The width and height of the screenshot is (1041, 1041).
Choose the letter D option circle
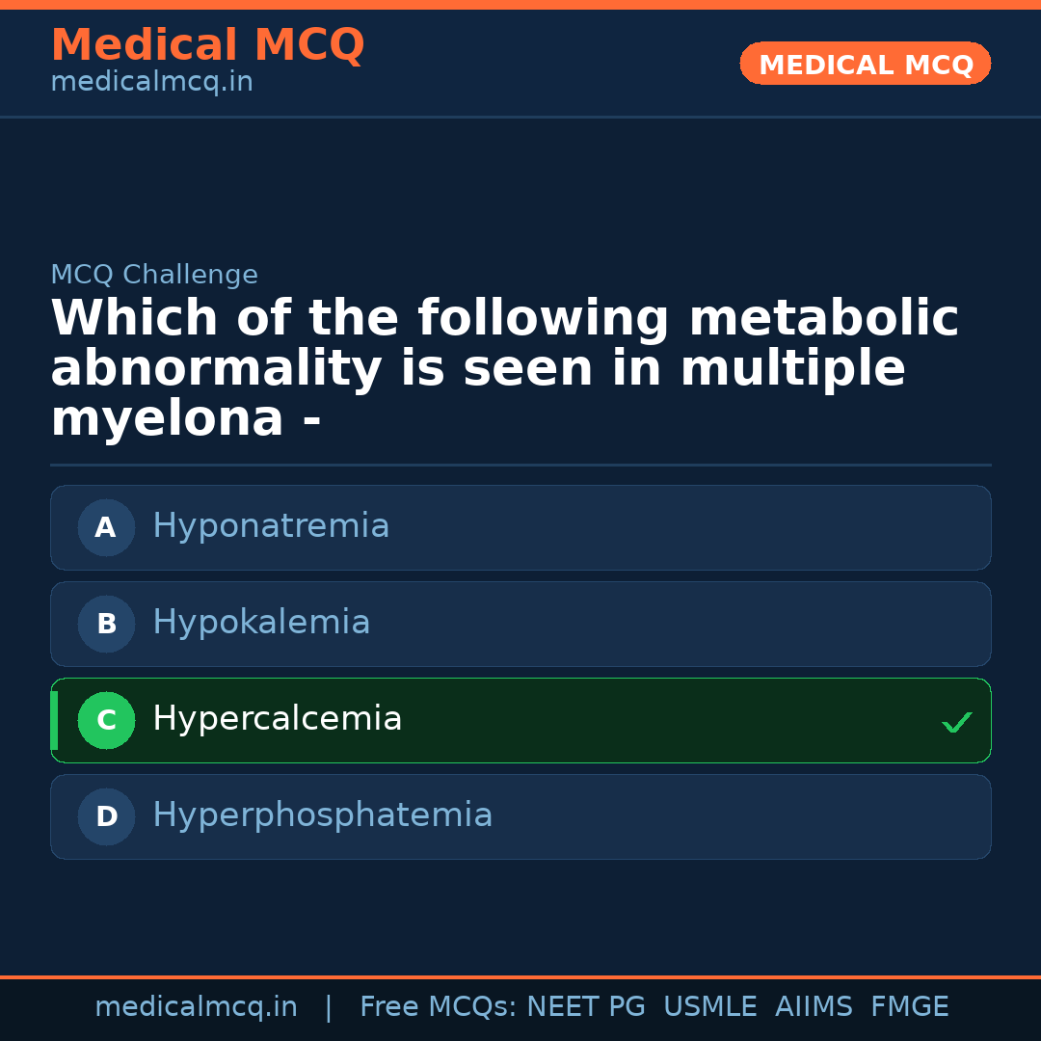click(x=106, y=816)
